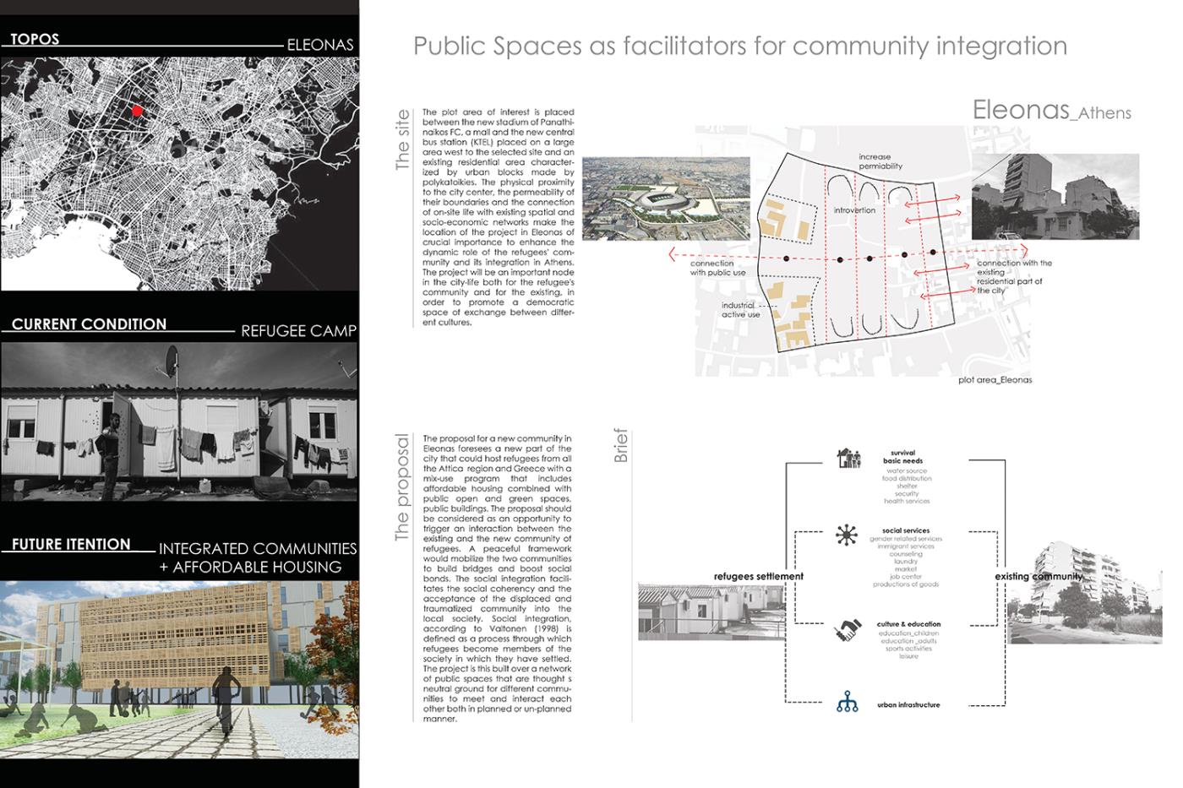Click the 'industrial active use' label
Image resolution: width=1183 pixels, height=788 pixels.
tap(740, 310)
